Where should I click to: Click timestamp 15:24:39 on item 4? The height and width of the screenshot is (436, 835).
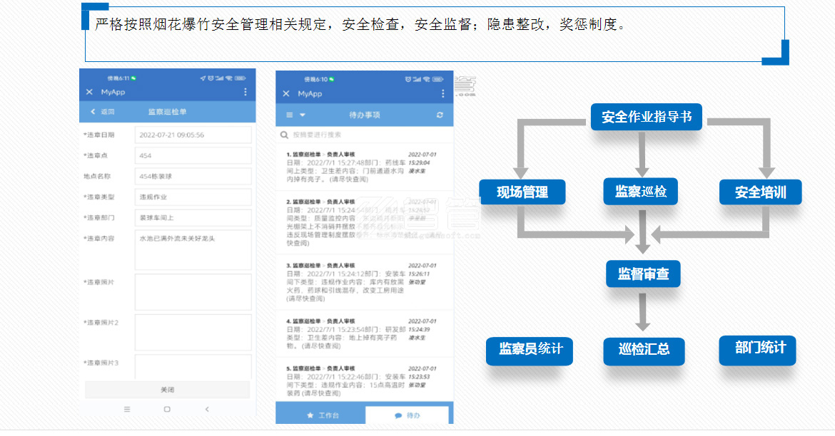(x=418, y=330)
